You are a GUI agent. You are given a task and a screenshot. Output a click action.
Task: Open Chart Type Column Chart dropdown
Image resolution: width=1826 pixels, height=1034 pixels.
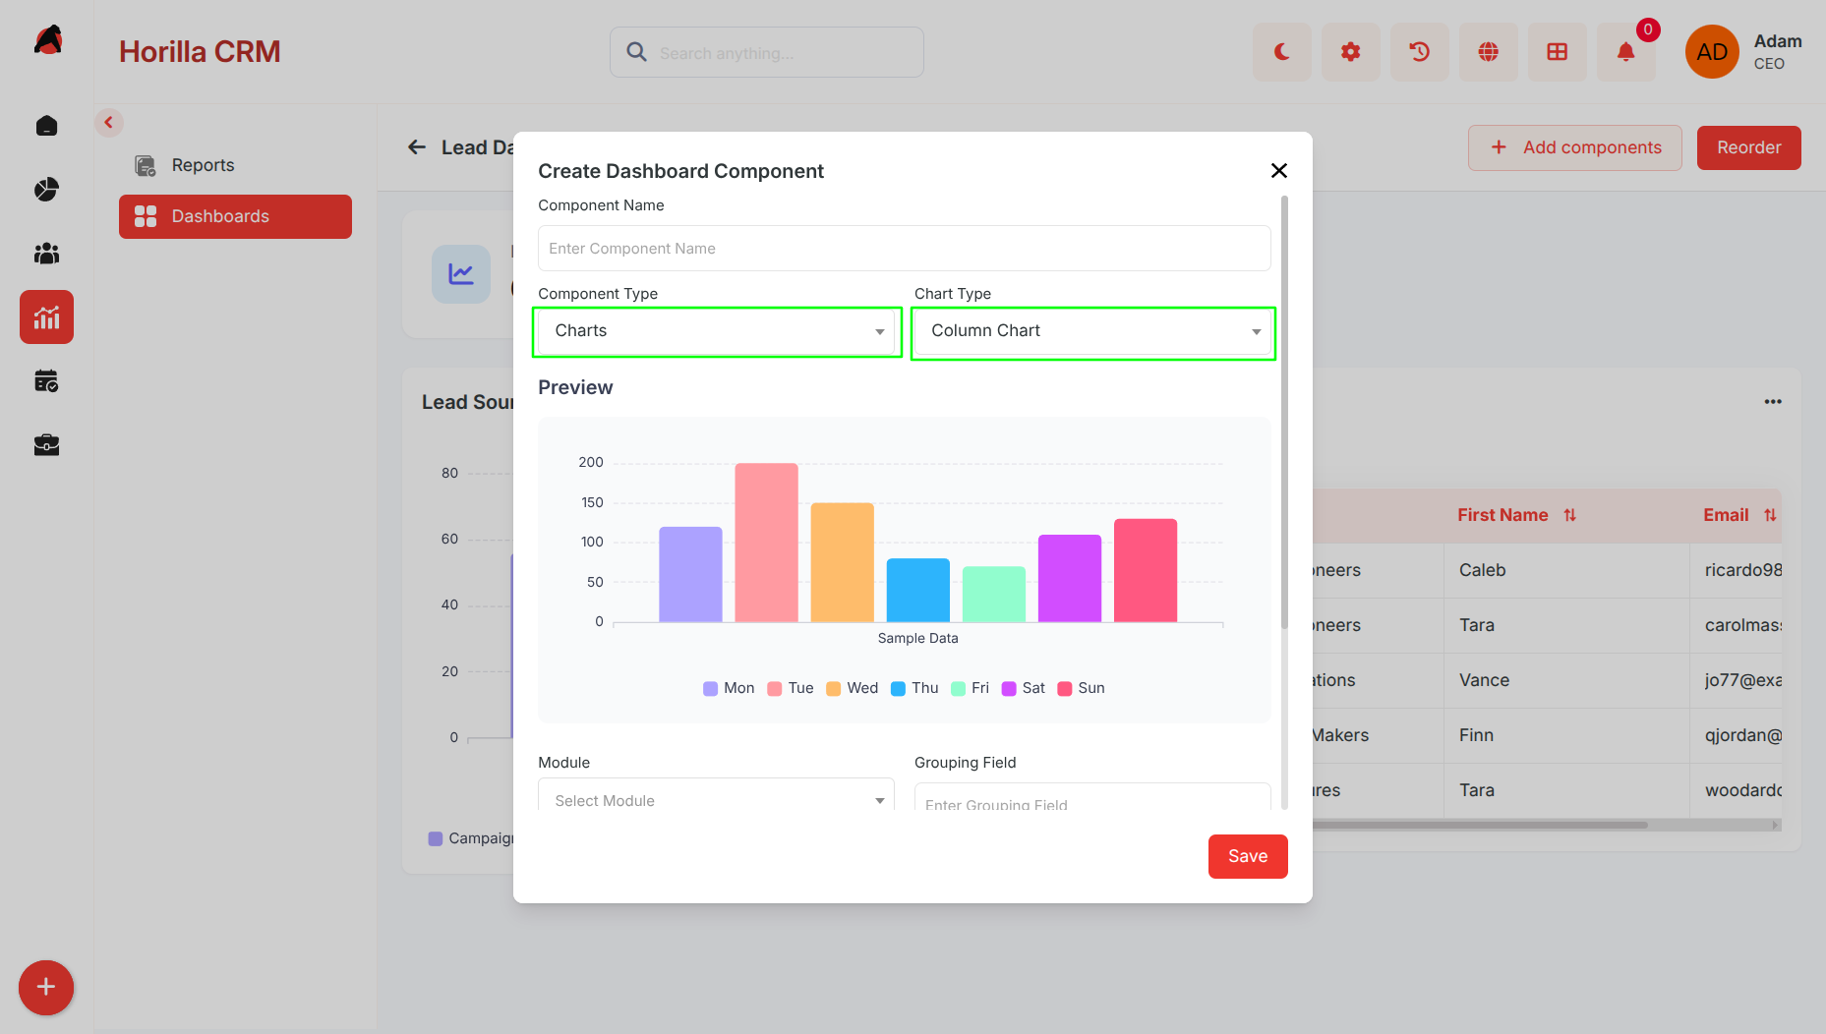point(1093,333)
